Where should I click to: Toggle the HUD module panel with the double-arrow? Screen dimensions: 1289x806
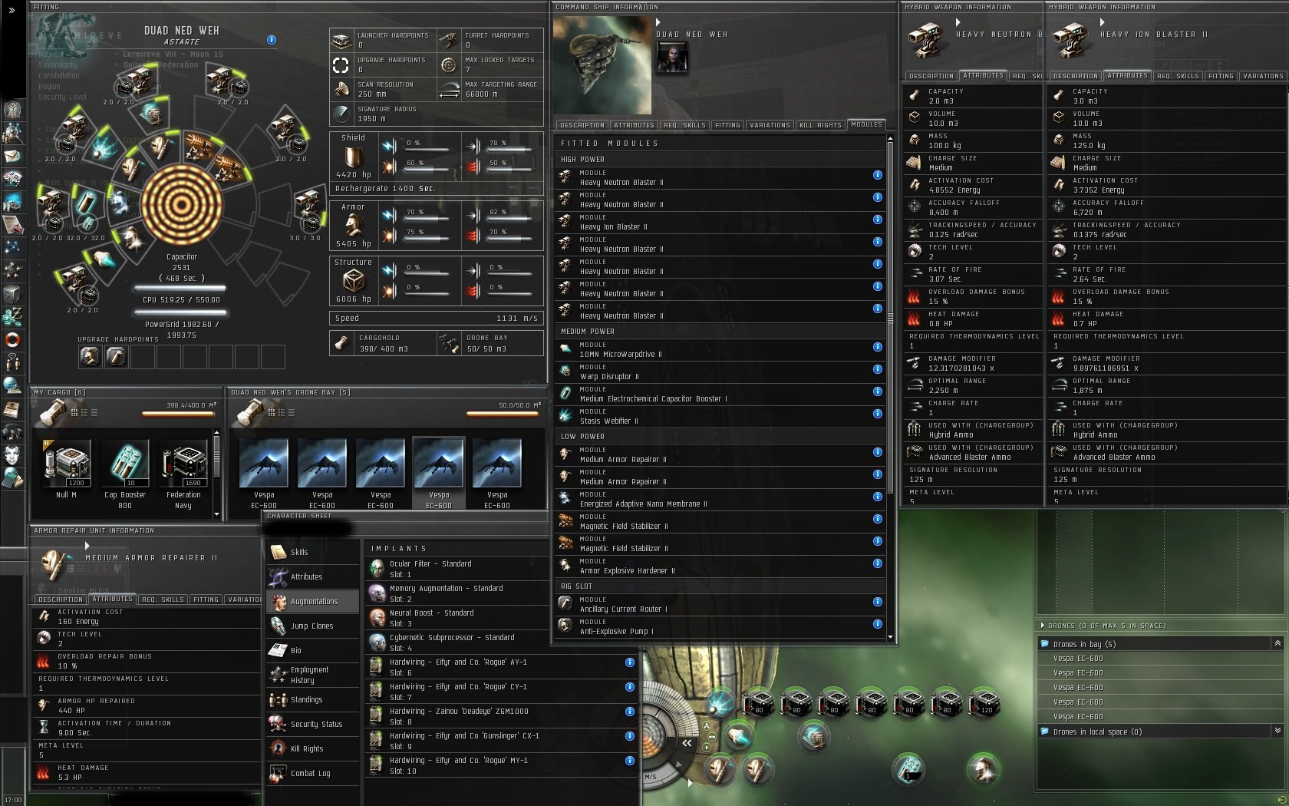687,743
